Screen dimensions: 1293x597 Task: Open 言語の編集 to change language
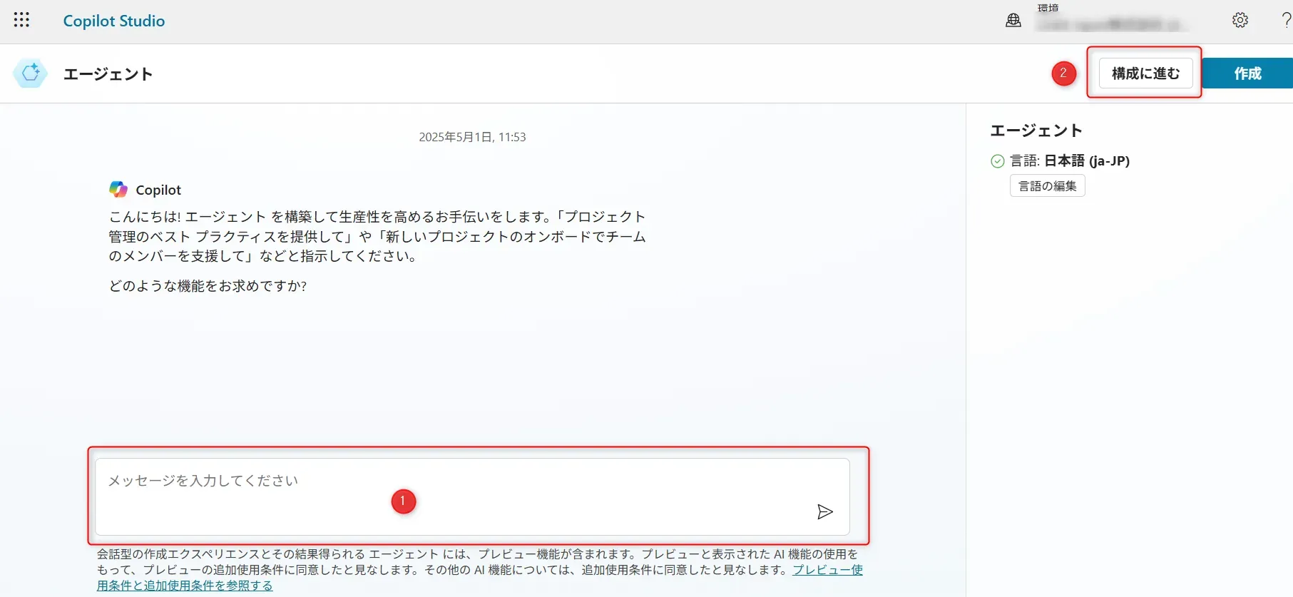point(1047,186)
